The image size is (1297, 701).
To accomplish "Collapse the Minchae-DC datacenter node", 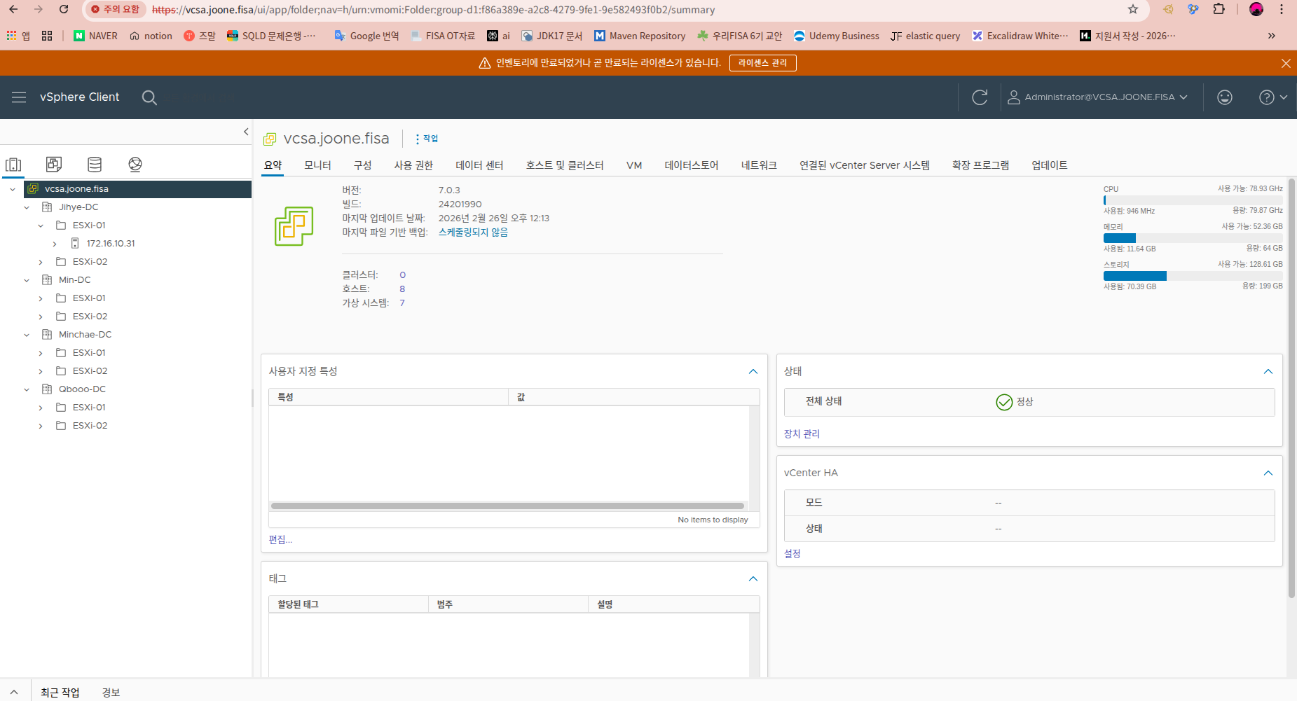I will pos(27,335).
